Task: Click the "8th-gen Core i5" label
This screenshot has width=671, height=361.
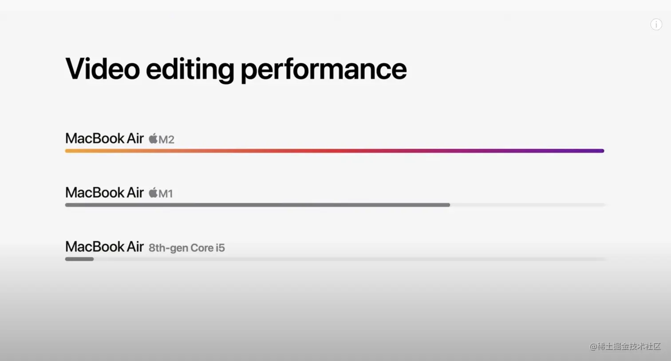Action: click(x=186, y=248)
